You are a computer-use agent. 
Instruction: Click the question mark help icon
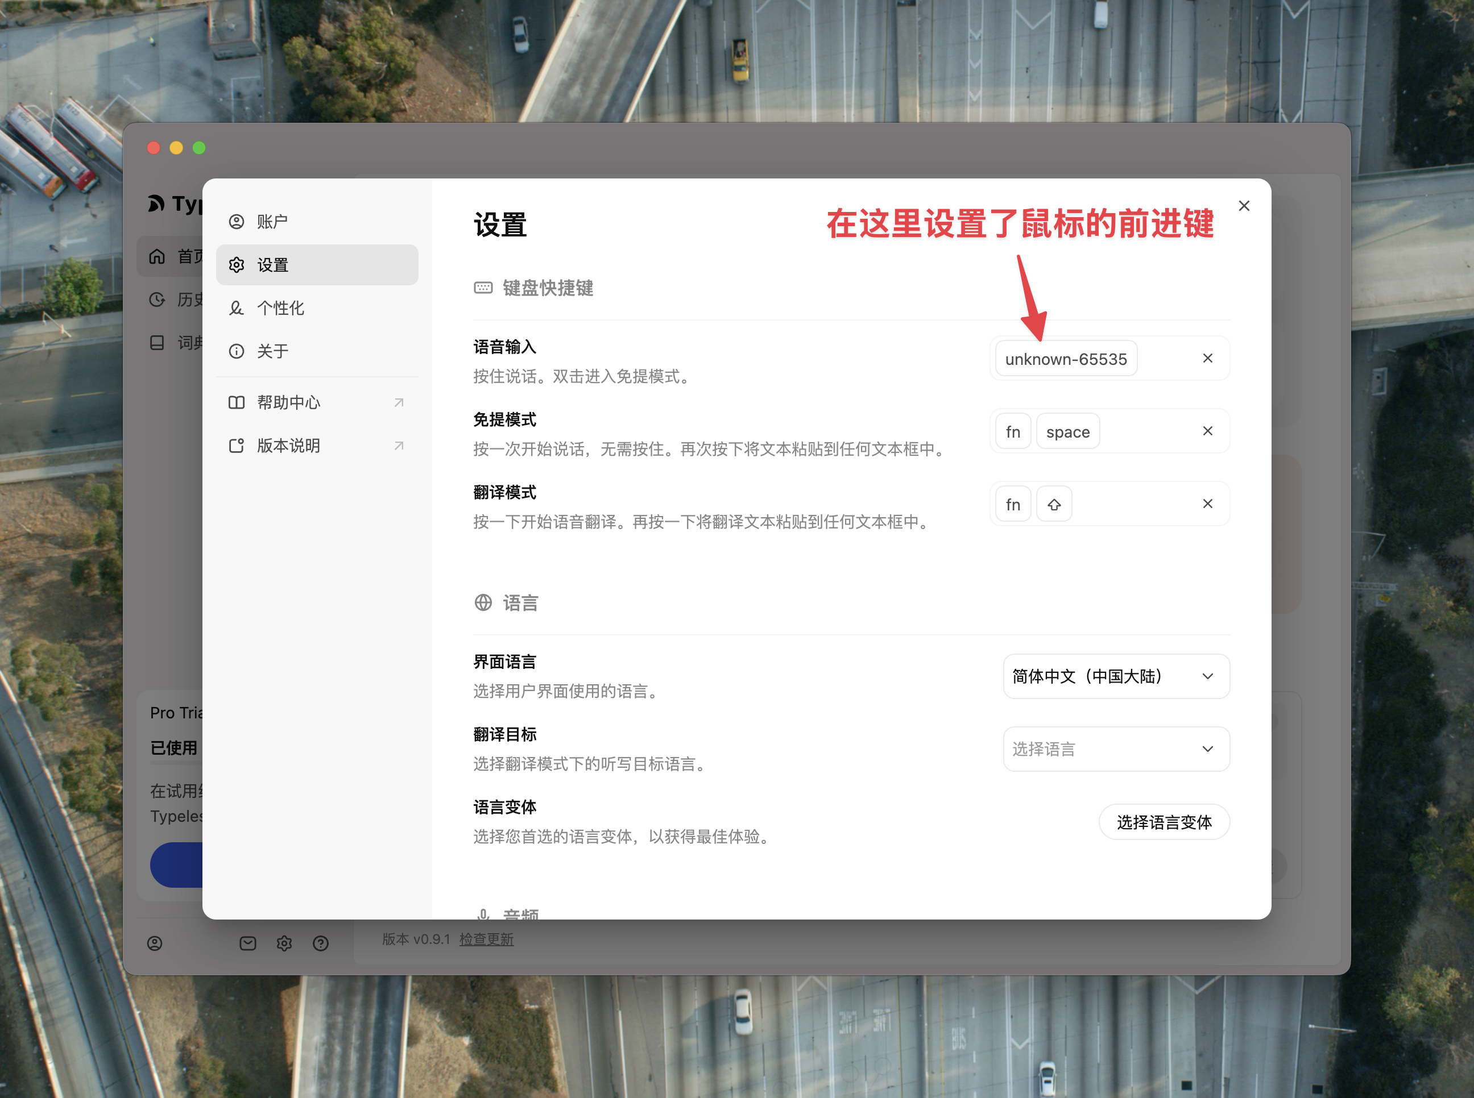pyautogui.click(x=321, y=943)
